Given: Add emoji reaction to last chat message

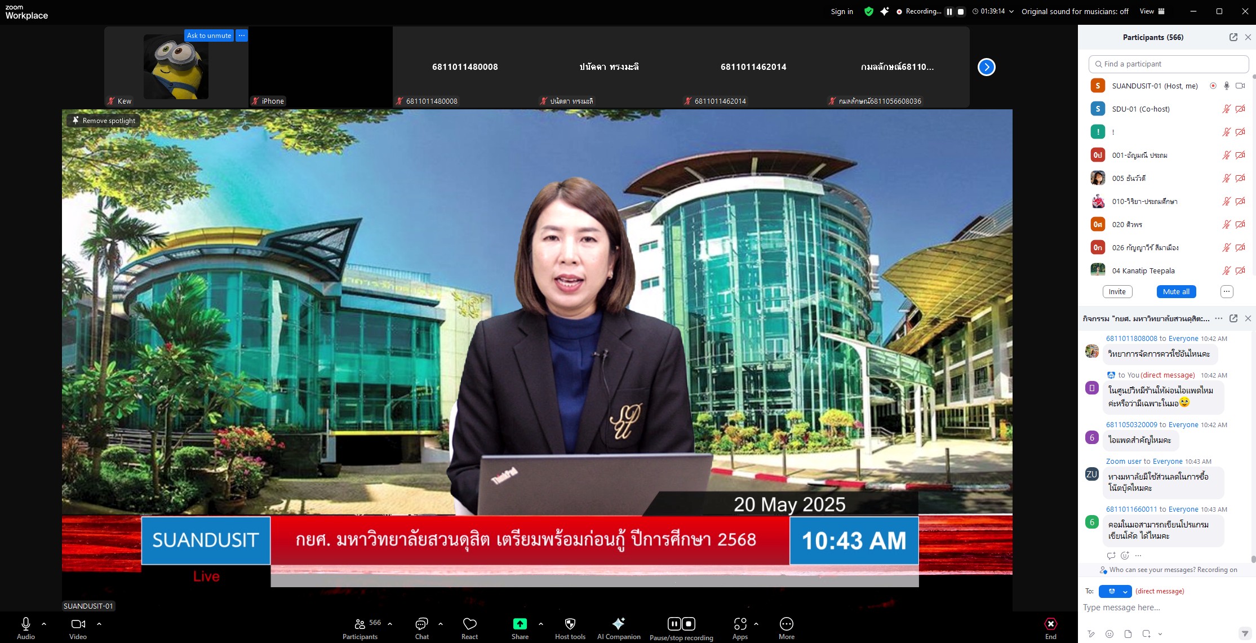Looking at the screenshot, I should pos(1125,556).
